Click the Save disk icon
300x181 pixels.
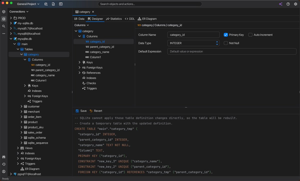[x=77, y=111]
